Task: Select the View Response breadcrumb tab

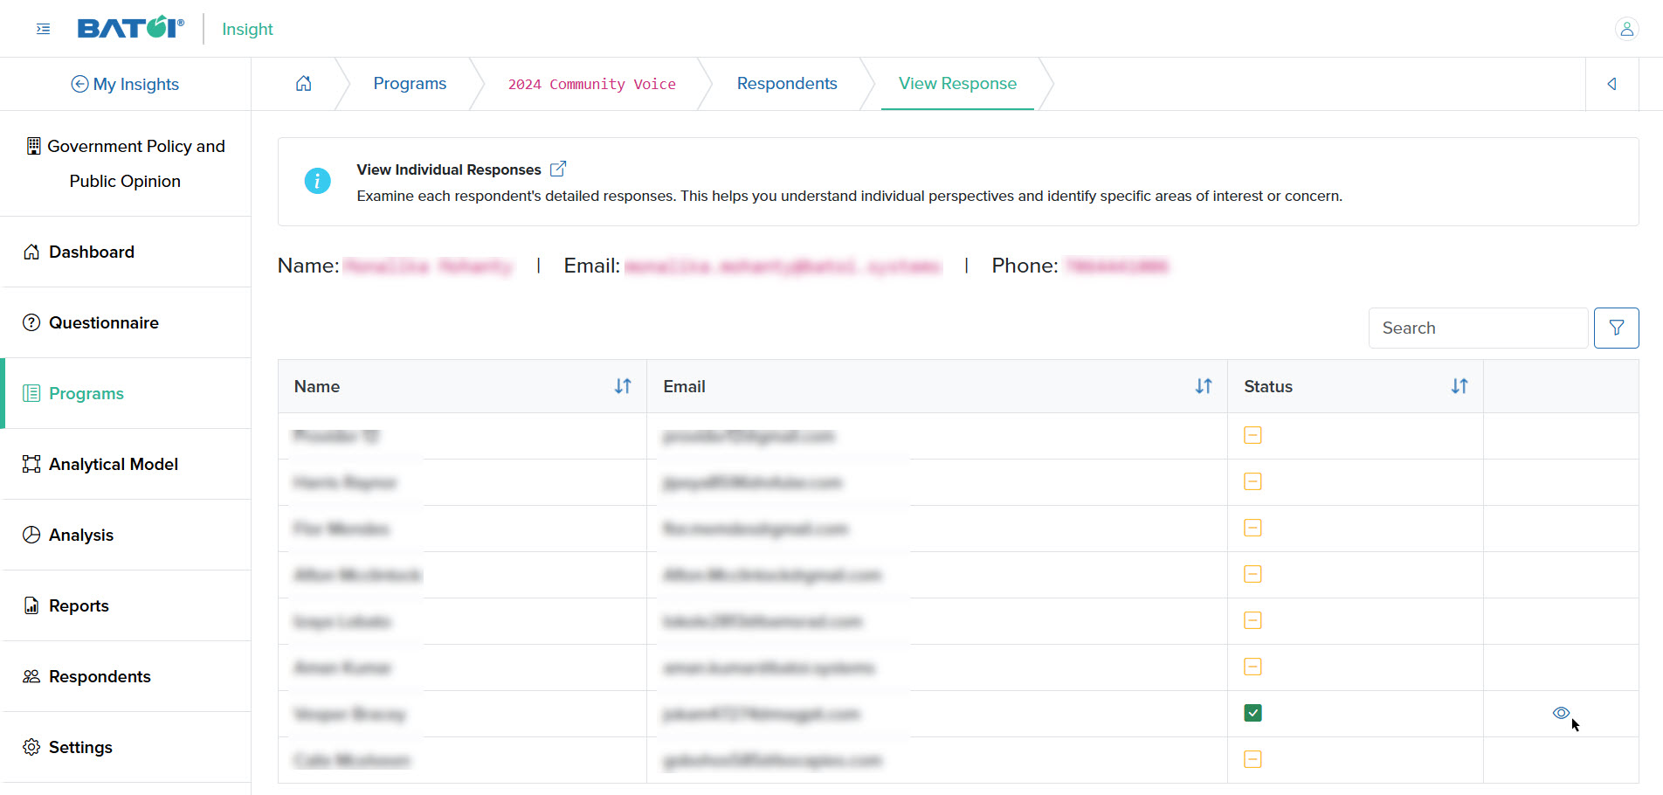Action: (957, 84)
